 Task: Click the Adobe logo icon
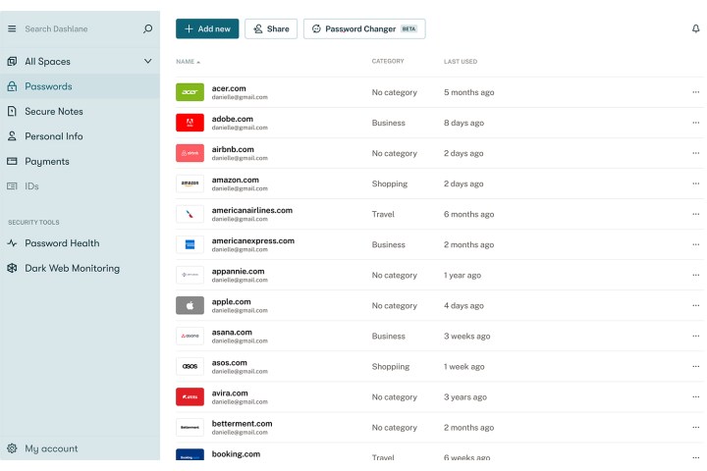click(x=190, y=123)
